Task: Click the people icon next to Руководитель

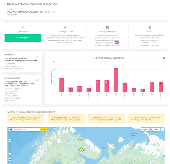Action: (x=38, y=57)
